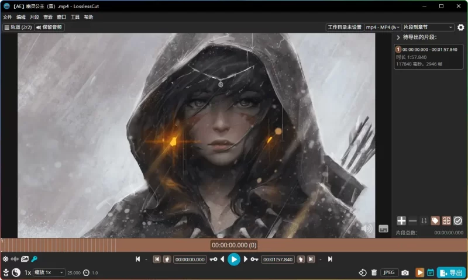This screenshot has height=280, width=468.
Task: Click the 导出 export button
Action: (451, 272)
